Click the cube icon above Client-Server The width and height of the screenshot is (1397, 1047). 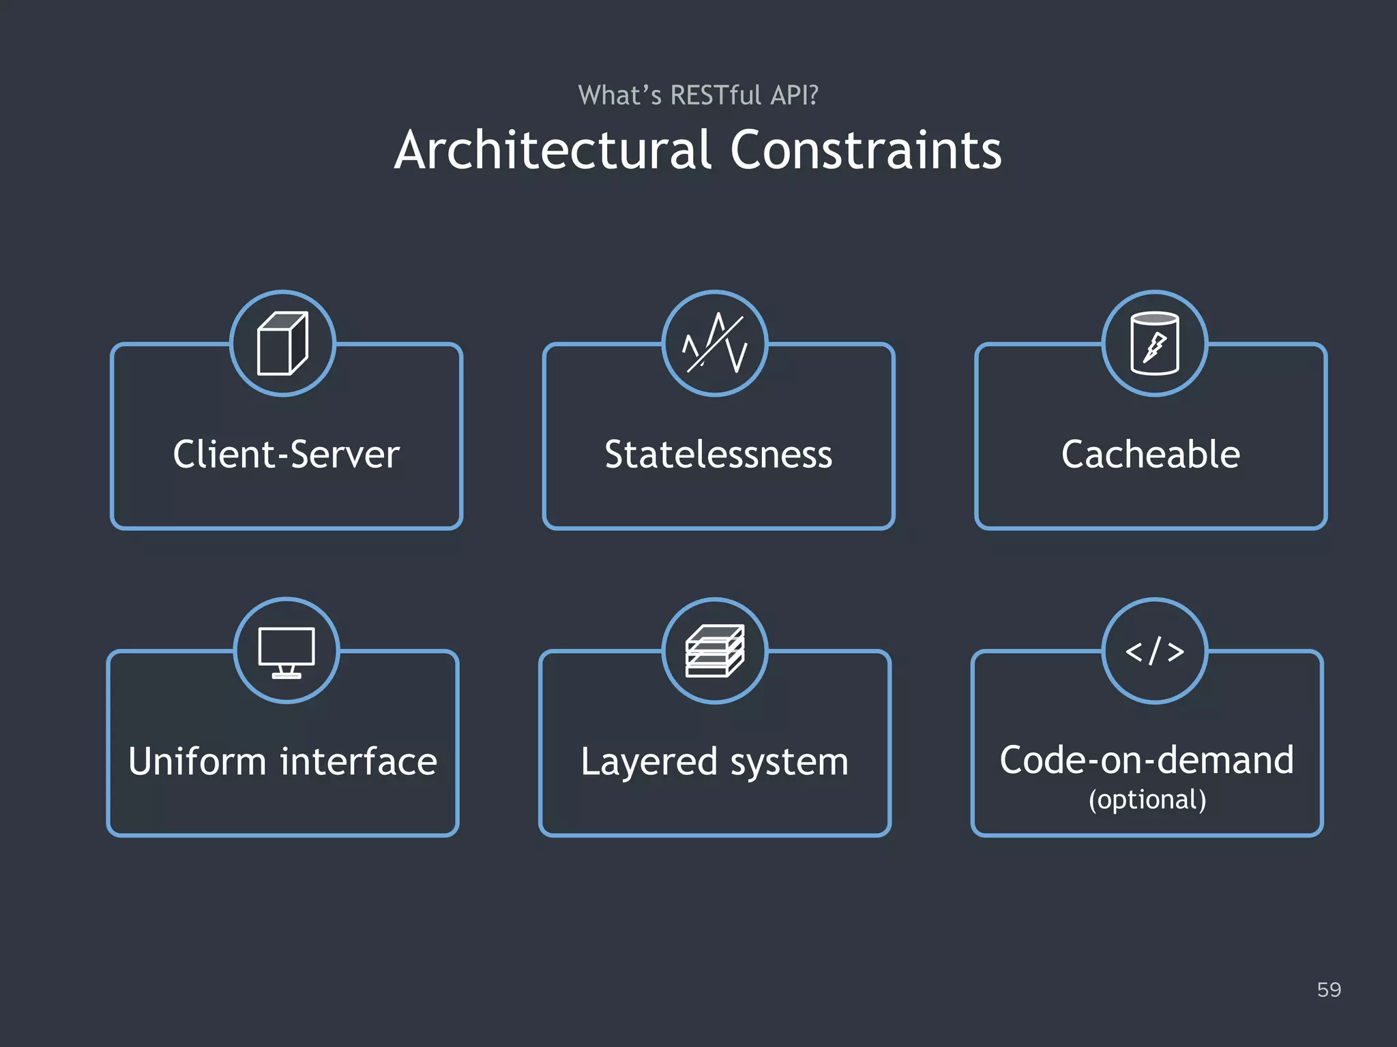pos(282,343)
